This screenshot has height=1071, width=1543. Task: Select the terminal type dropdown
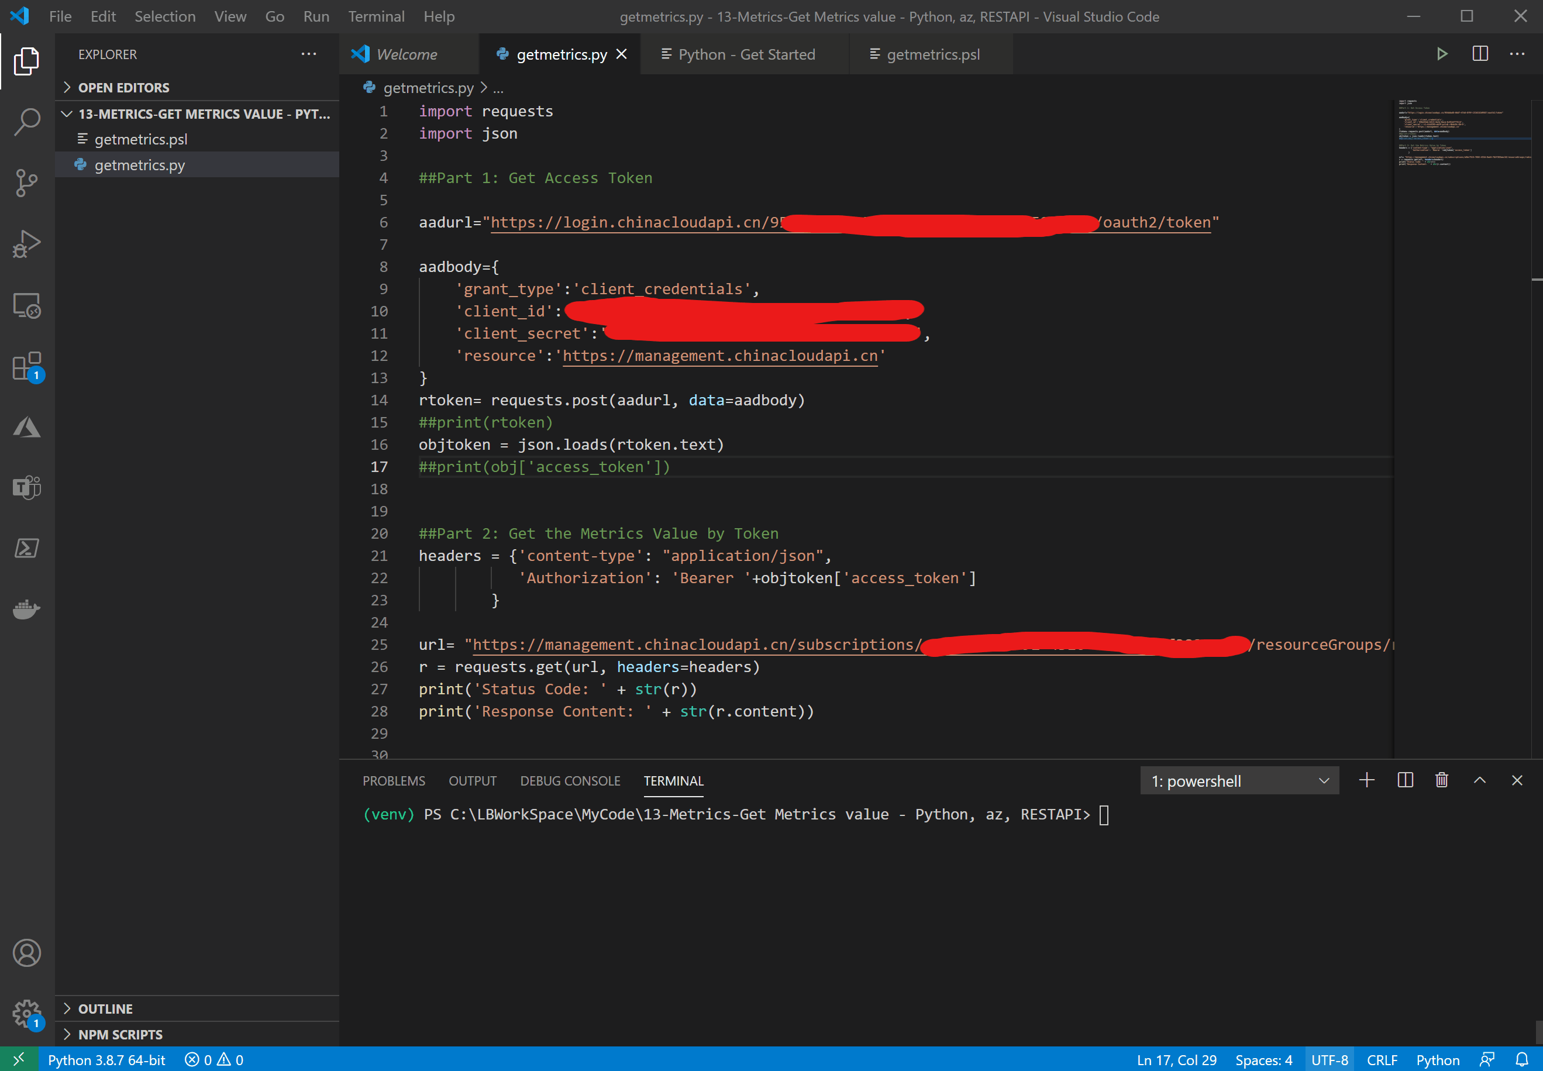(x=1237, y=780)
